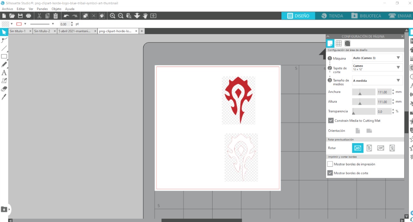Expand the line color dropdown arrow

pos(25,24)
